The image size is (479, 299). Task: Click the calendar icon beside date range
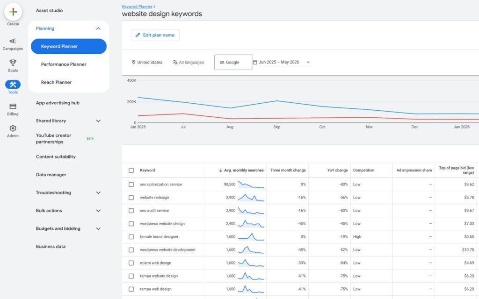pos(255,62)
